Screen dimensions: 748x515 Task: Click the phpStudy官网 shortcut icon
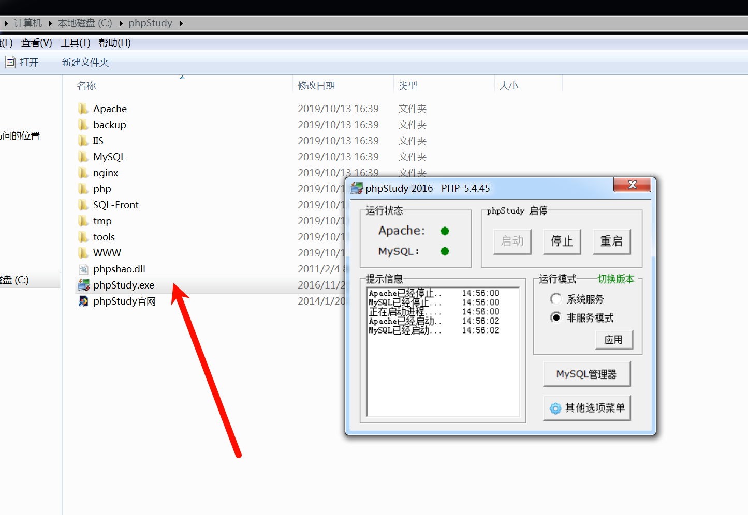(83, 301)
